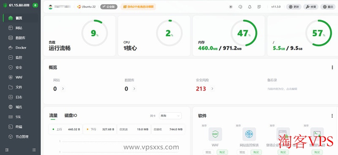The height and width of the screenshot is (155, 338).
Task: Click the 重启 restart button
Action: pyautogui.click(x=328, y=7)
